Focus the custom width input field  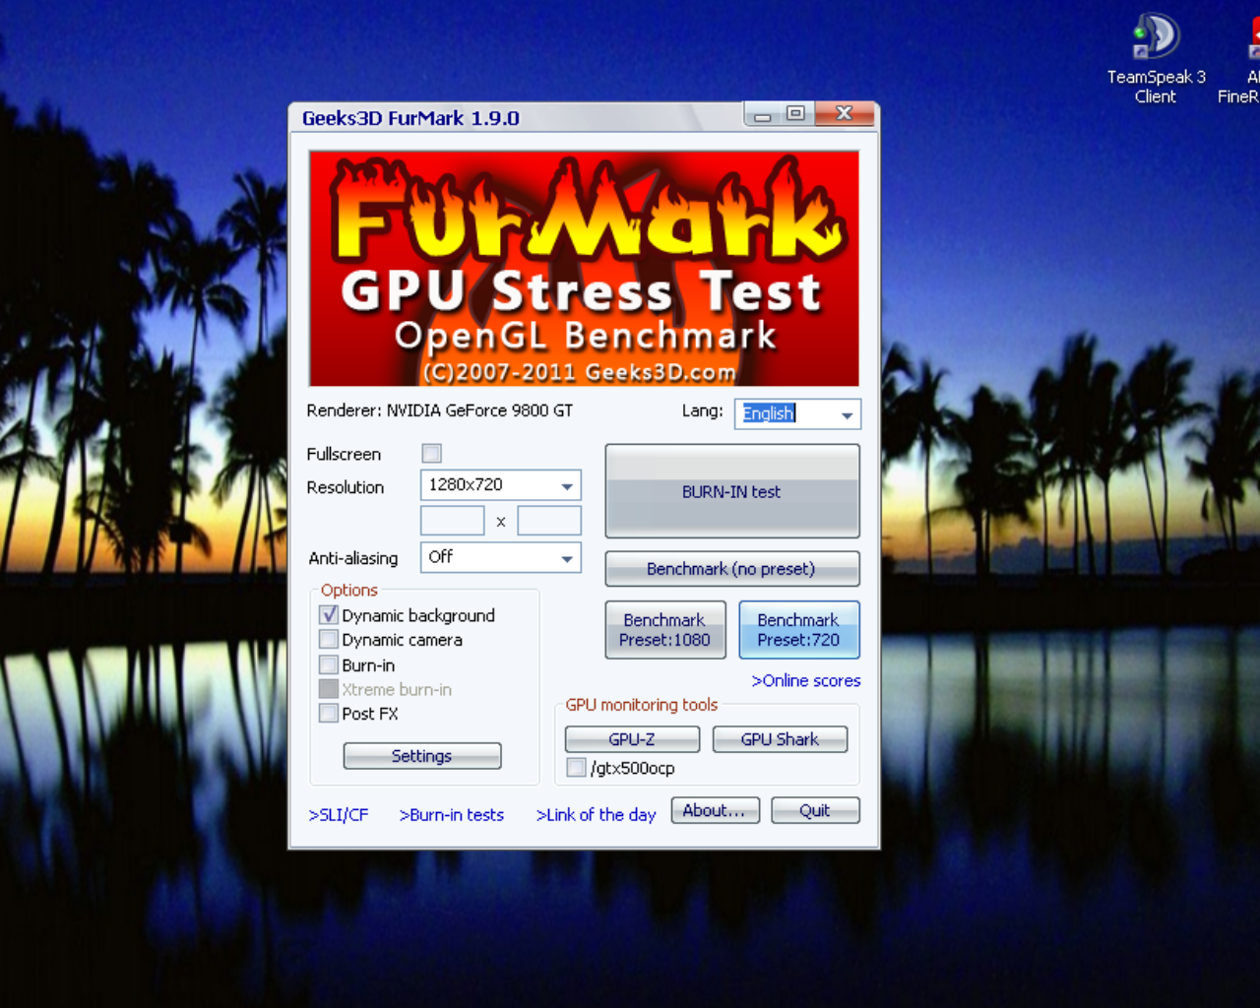pos(452,521)
